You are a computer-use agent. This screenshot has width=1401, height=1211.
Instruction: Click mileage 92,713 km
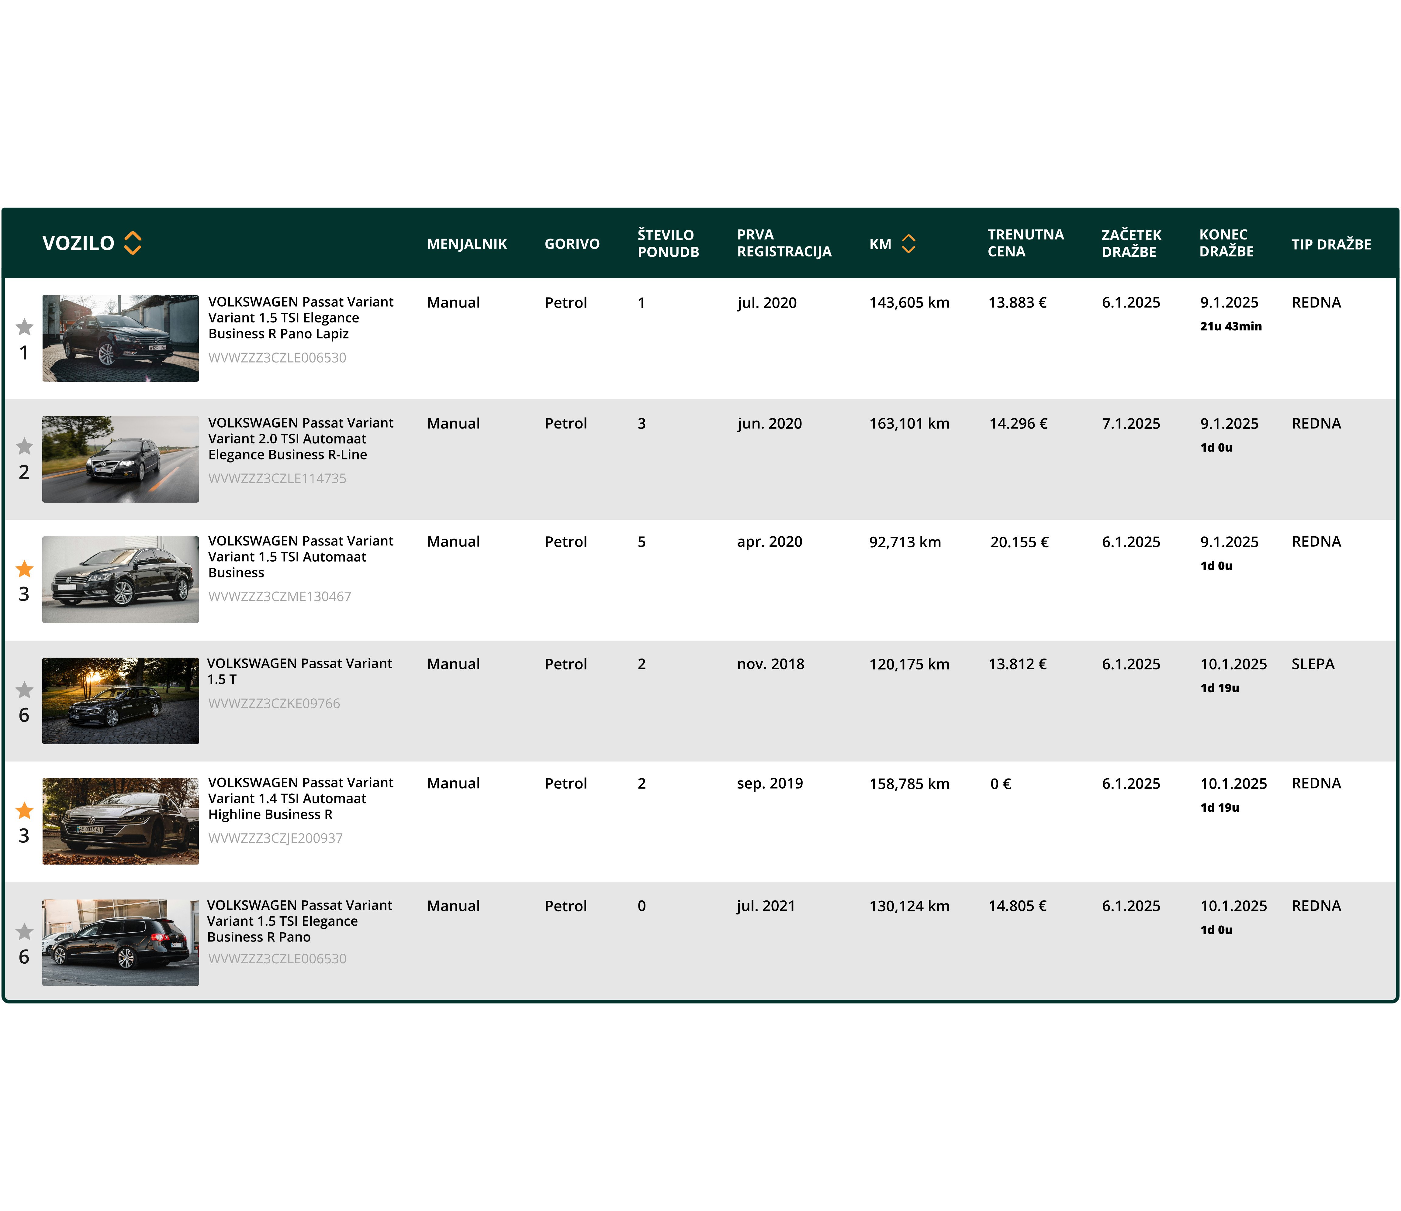[x=905, y=542]
